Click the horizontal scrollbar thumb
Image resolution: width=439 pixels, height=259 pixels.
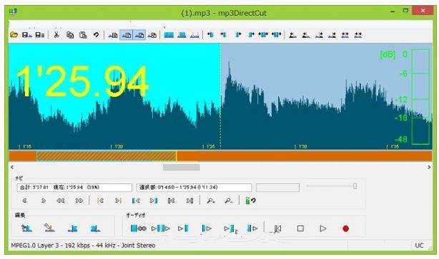pyautogui.click(x=182, y=168)
